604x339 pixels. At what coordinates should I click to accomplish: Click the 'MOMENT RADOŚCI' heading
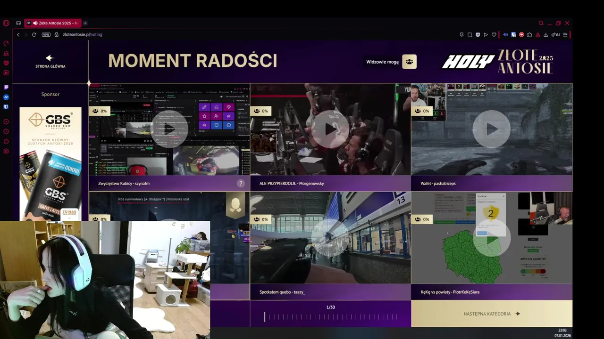click(193, 61)
